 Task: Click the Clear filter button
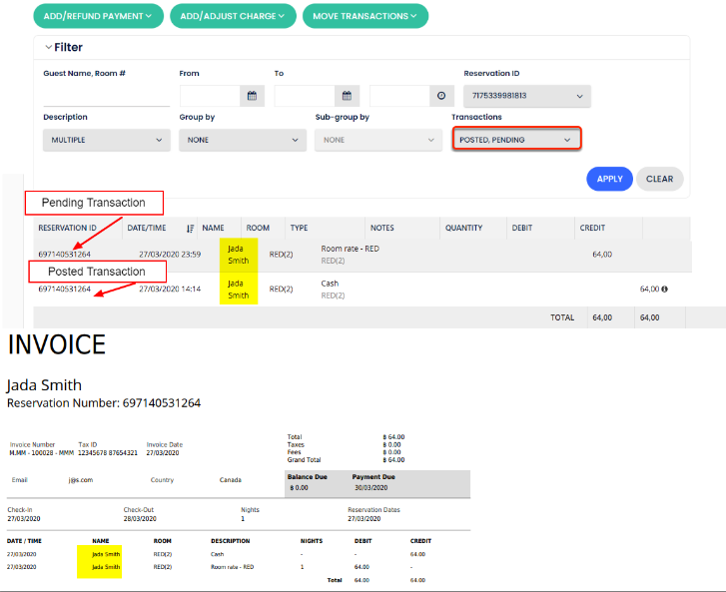pos(659,179)
